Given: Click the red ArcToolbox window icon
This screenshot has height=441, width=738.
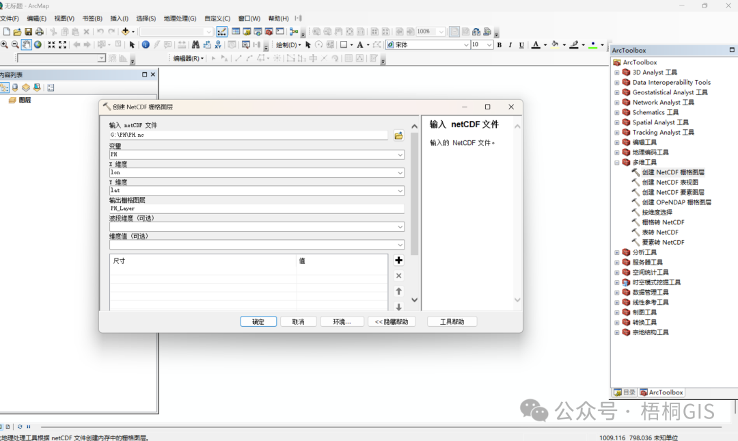Looking at the screenshot, I should 269,31.
